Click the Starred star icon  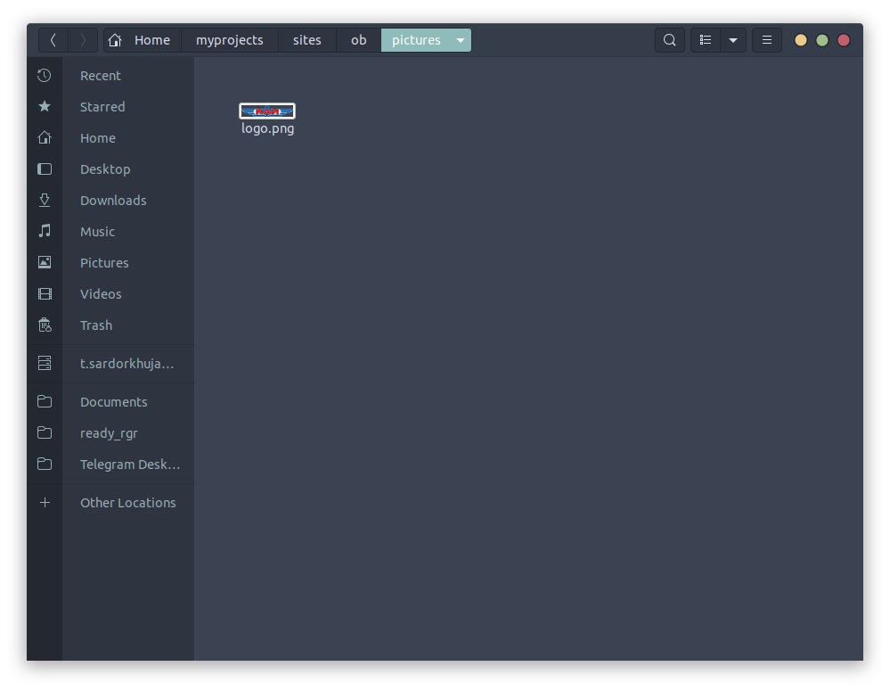[x=45, y=107]
